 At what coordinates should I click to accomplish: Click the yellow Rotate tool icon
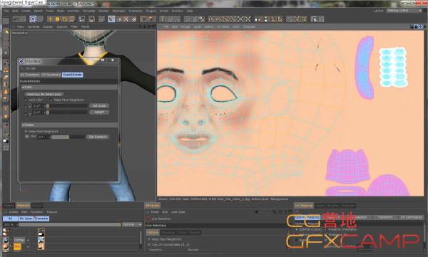65,19
